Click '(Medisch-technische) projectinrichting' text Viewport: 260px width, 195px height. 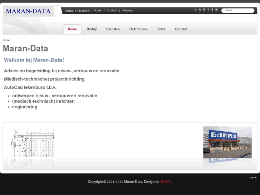click(x=44, y=79)
